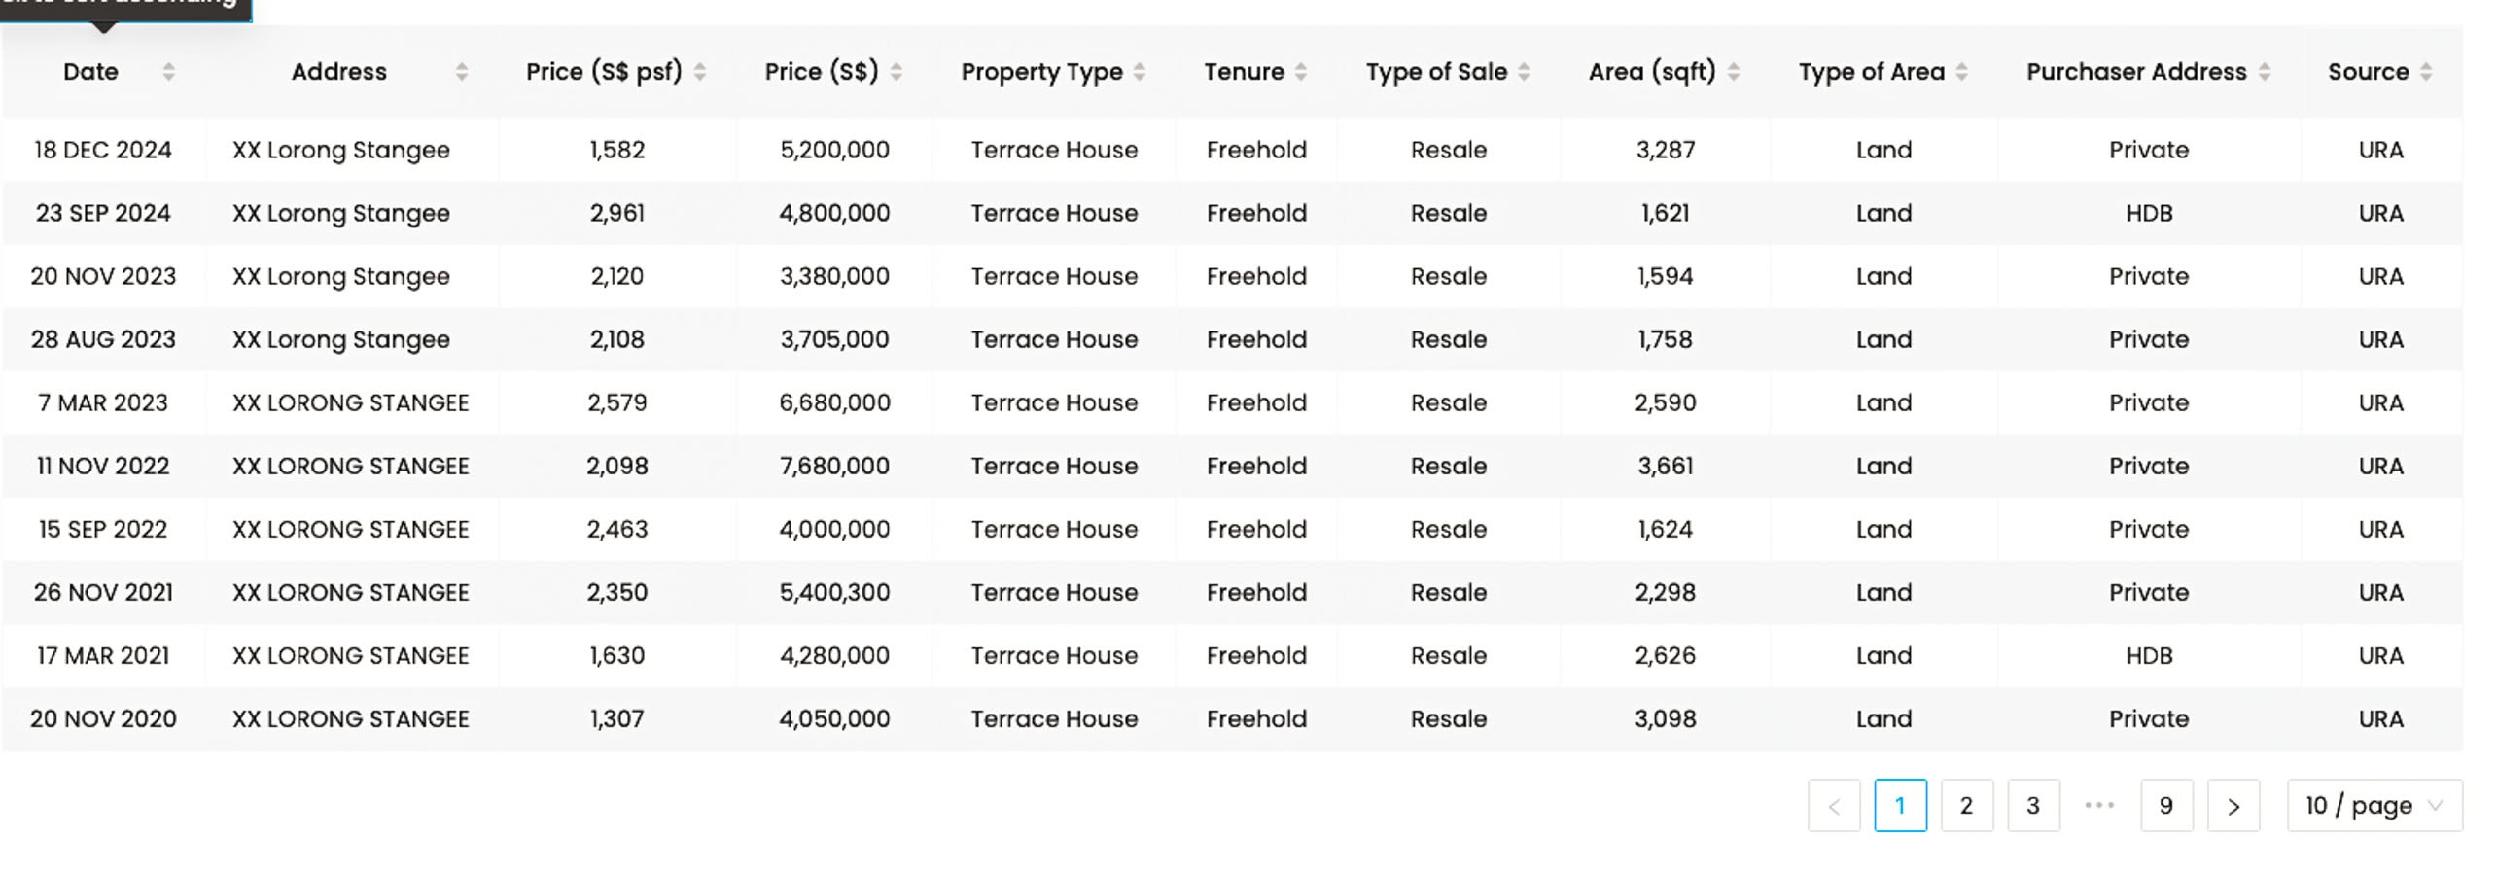Sort table by Date column icon

point(168,72)
